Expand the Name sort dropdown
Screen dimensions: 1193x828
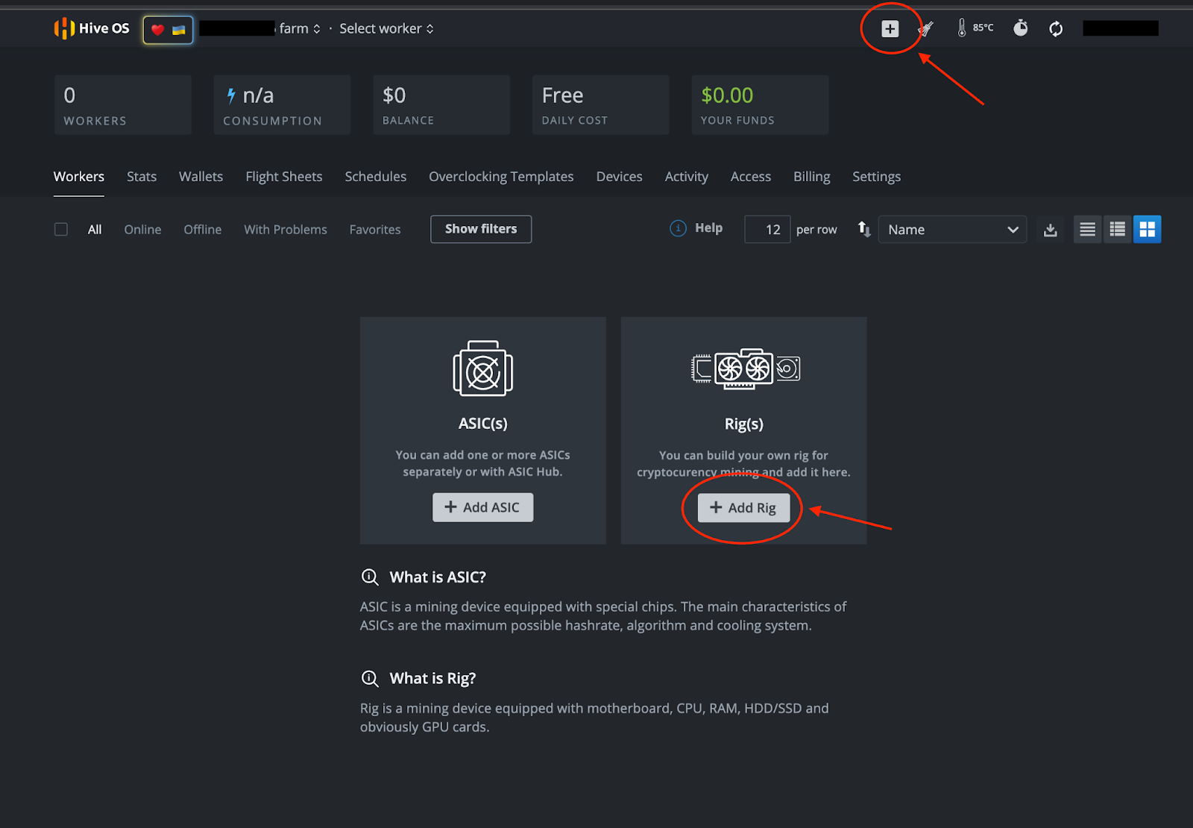pos(952,230)
